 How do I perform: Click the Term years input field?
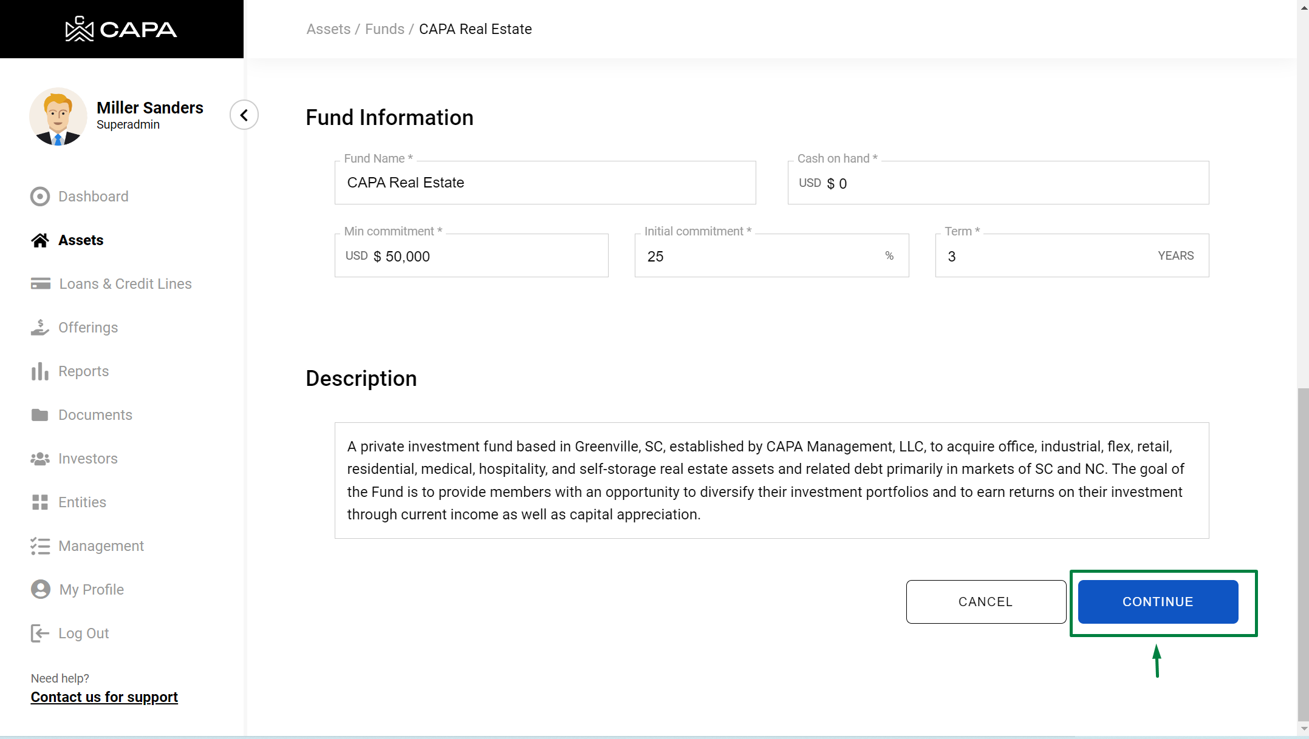coord(1045,256)
